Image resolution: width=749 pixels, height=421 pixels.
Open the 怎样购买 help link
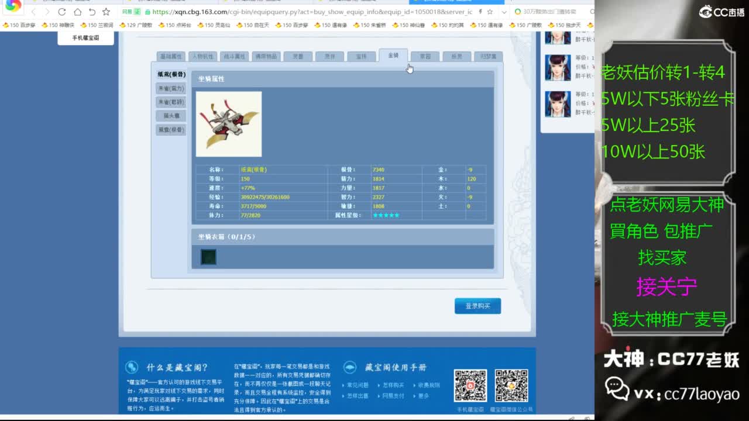(x=393, y=385)
